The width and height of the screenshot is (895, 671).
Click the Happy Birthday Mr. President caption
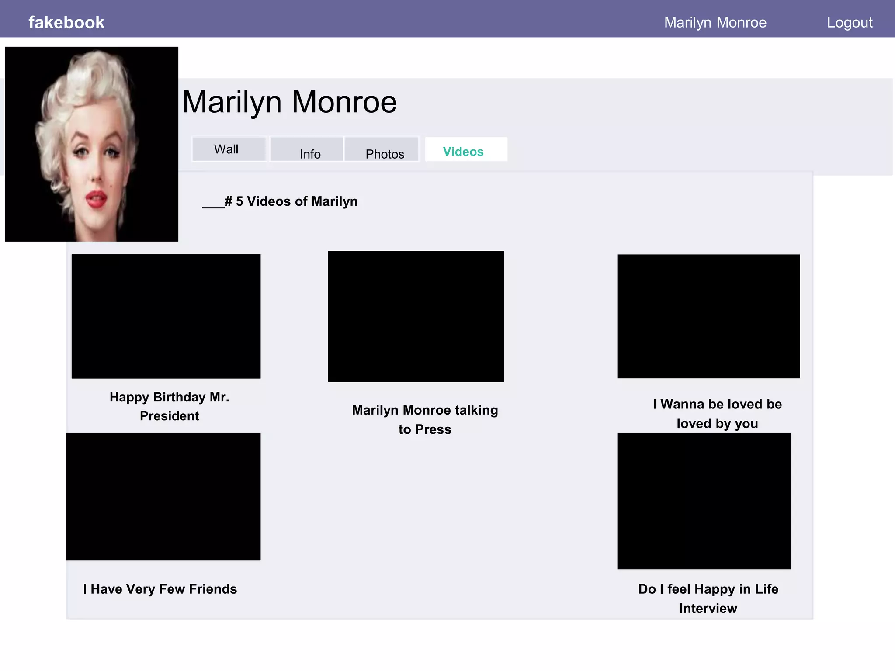coord(170,406)
